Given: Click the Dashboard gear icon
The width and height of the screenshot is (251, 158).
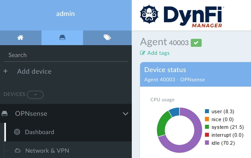Looking at the screenshot, I should point(17,132).
